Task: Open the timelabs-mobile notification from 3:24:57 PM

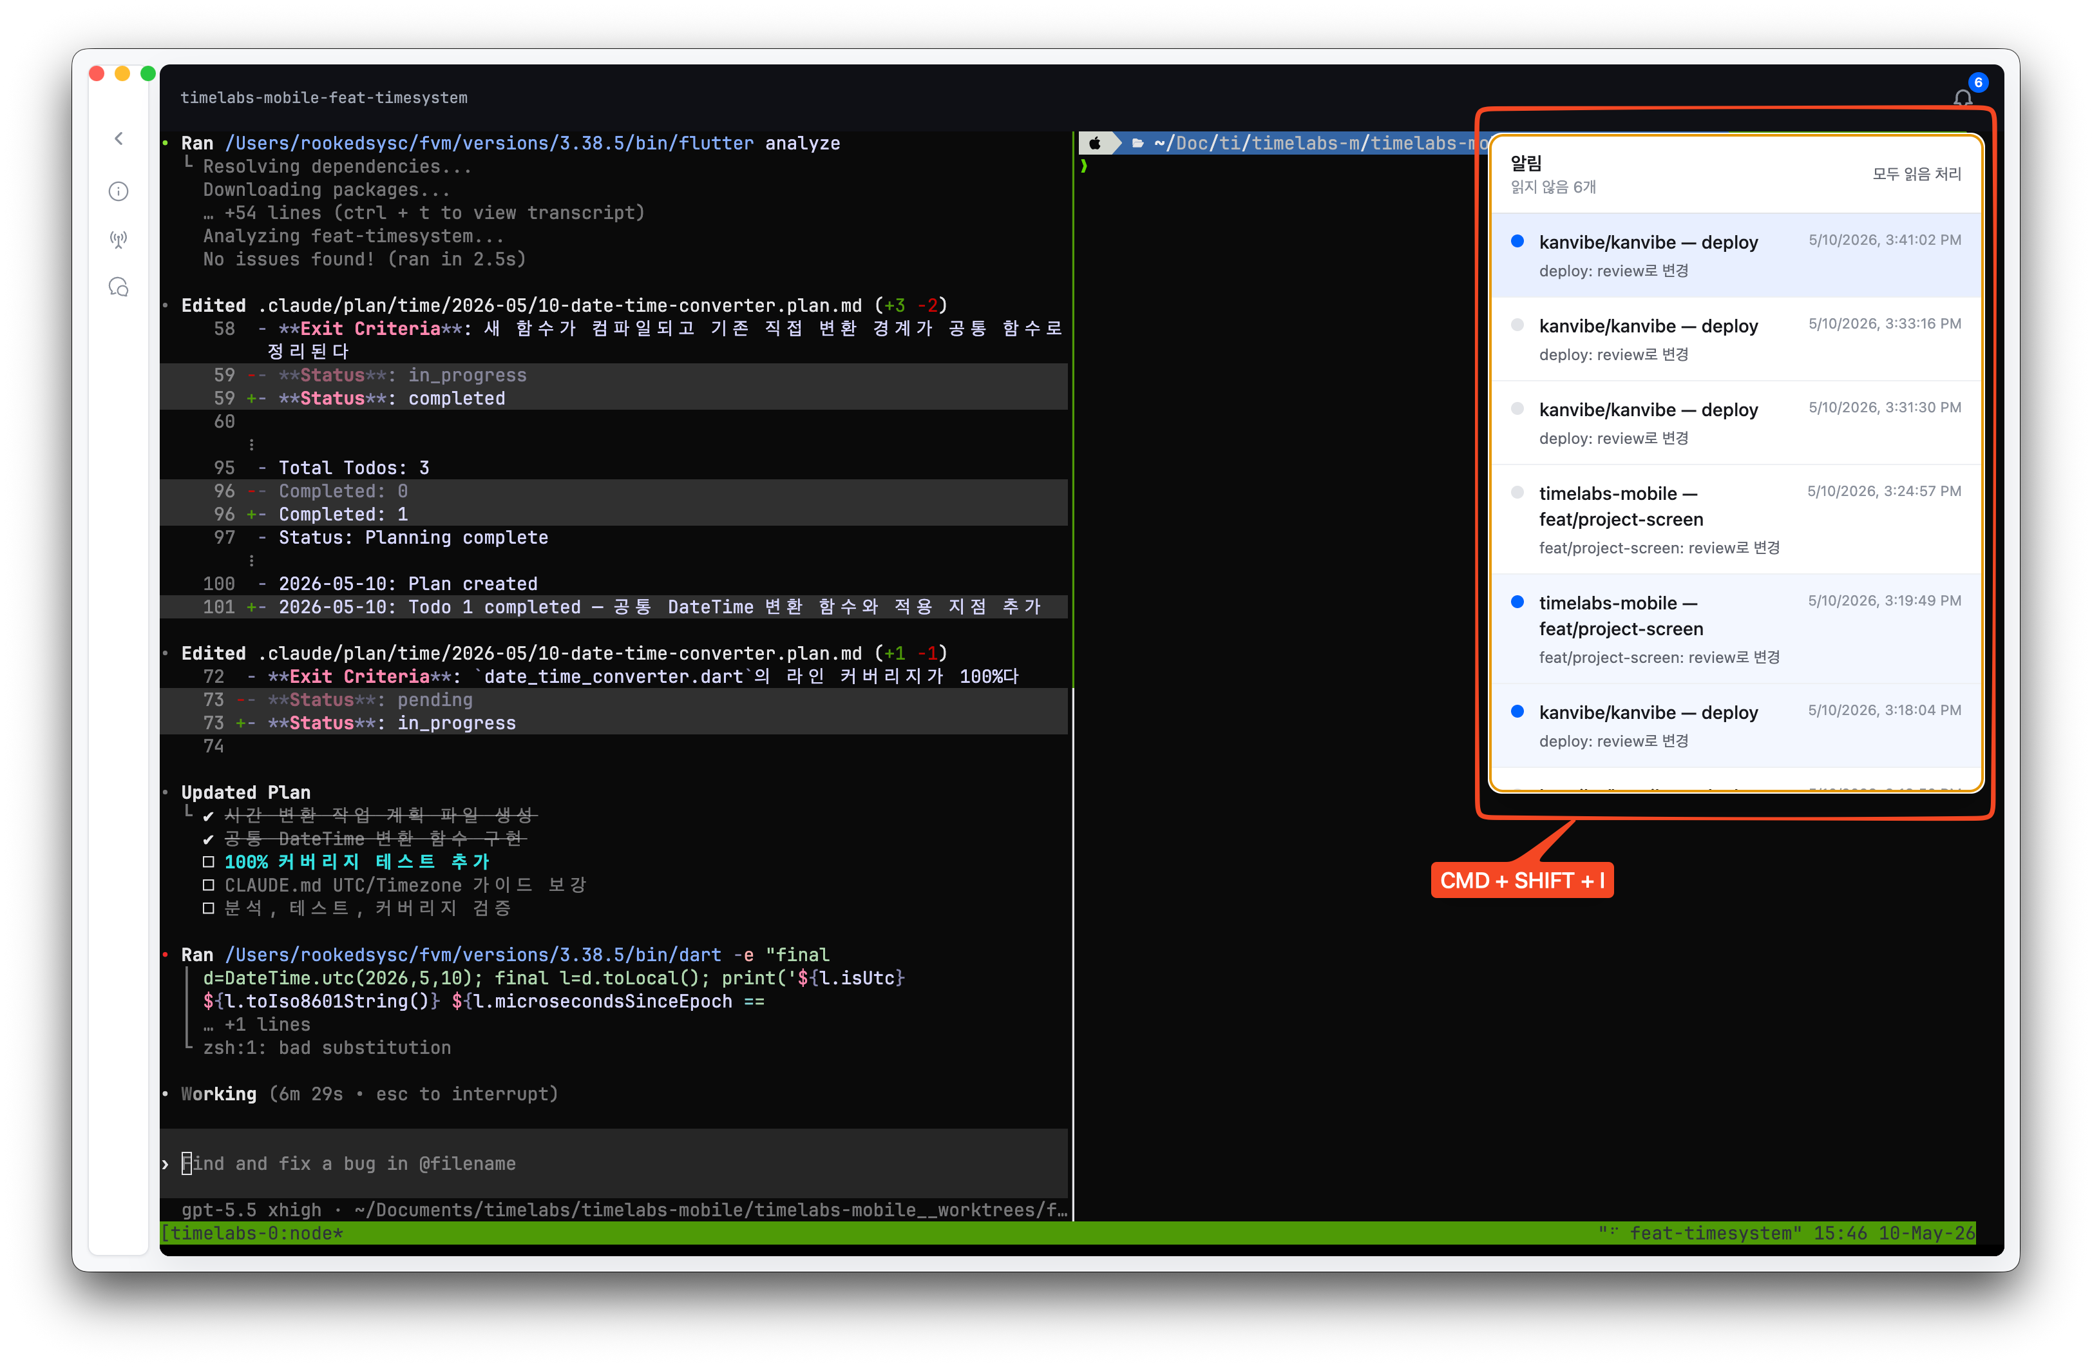Action: pyautogui.click(x=1736, y=519)
